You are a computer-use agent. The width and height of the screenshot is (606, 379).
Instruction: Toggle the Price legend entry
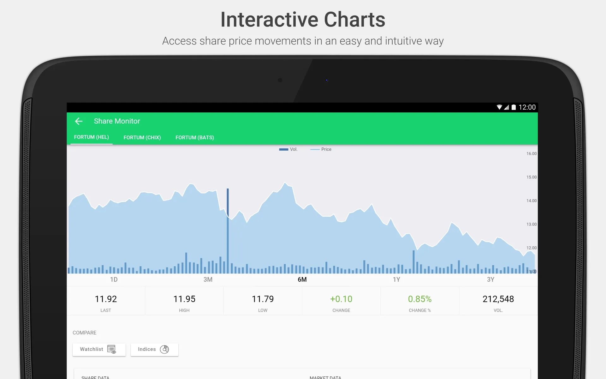coord(321,149)
